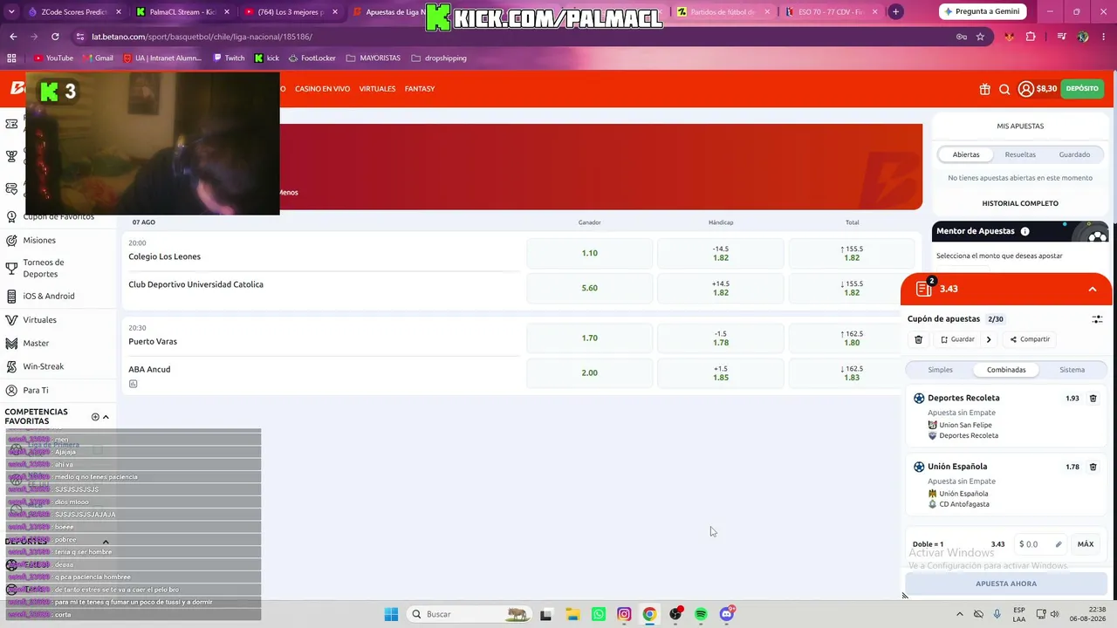Save the bet slip with Guardar
This screenshot has width=1117, height=628.
[957, 339]
